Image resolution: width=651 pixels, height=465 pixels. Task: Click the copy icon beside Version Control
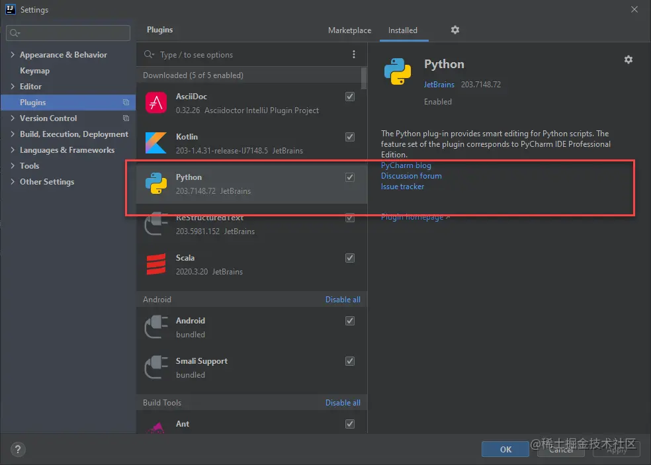pos(126,118)
